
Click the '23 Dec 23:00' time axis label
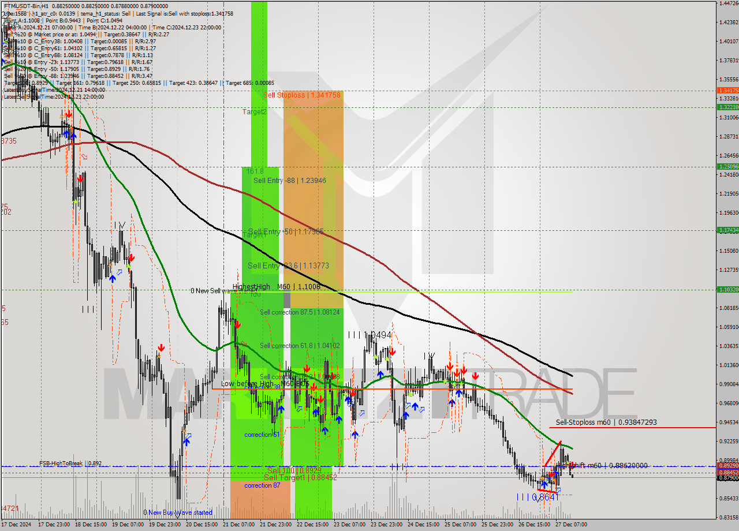387,525
